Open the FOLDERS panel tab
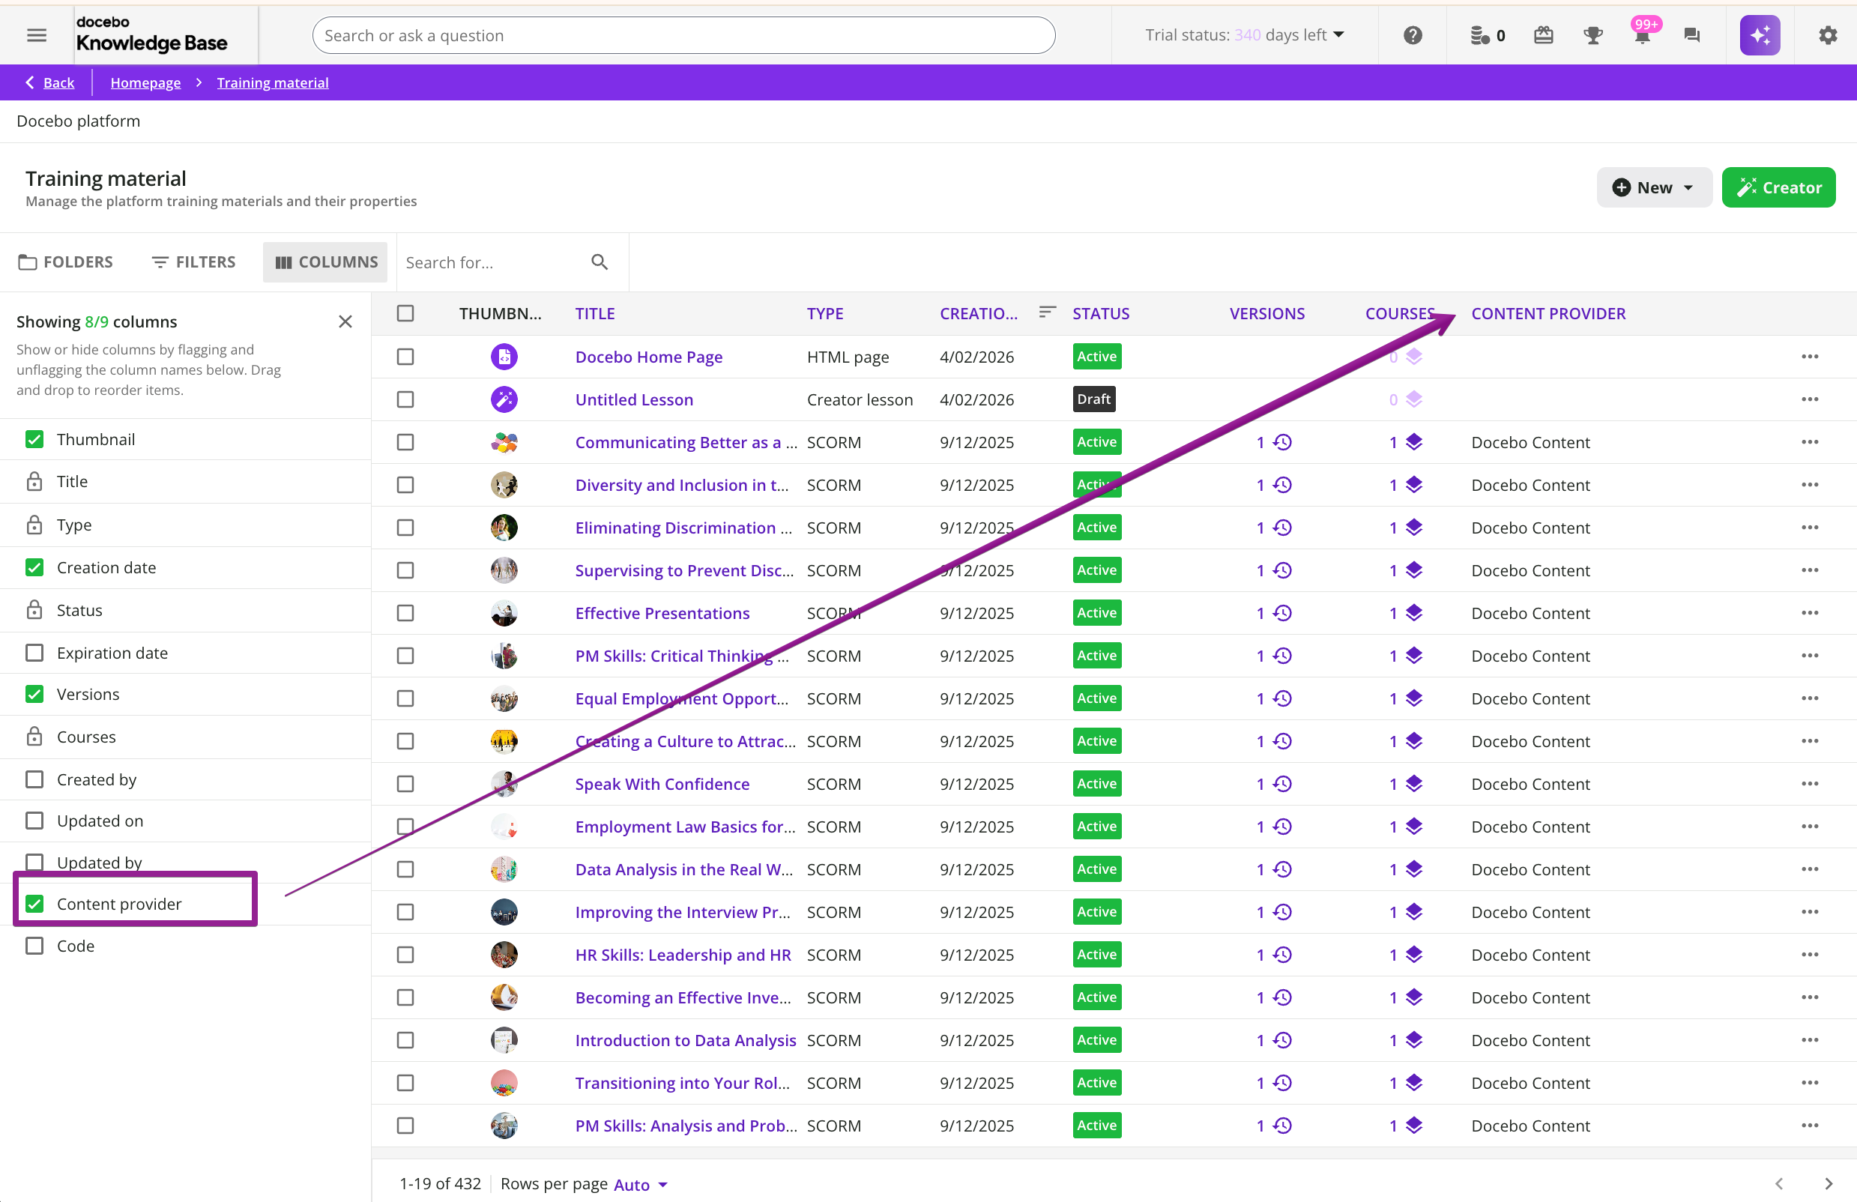The width and height of the screenshot is (1857, 1202). coord(65,262)
